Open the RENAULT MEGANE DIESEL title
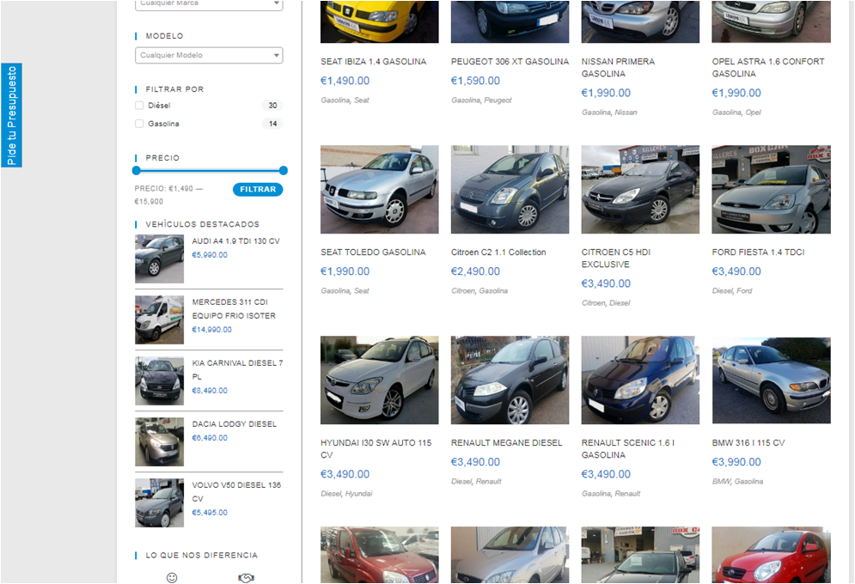Viewport: 855px width, 584px height. point(507,443)
